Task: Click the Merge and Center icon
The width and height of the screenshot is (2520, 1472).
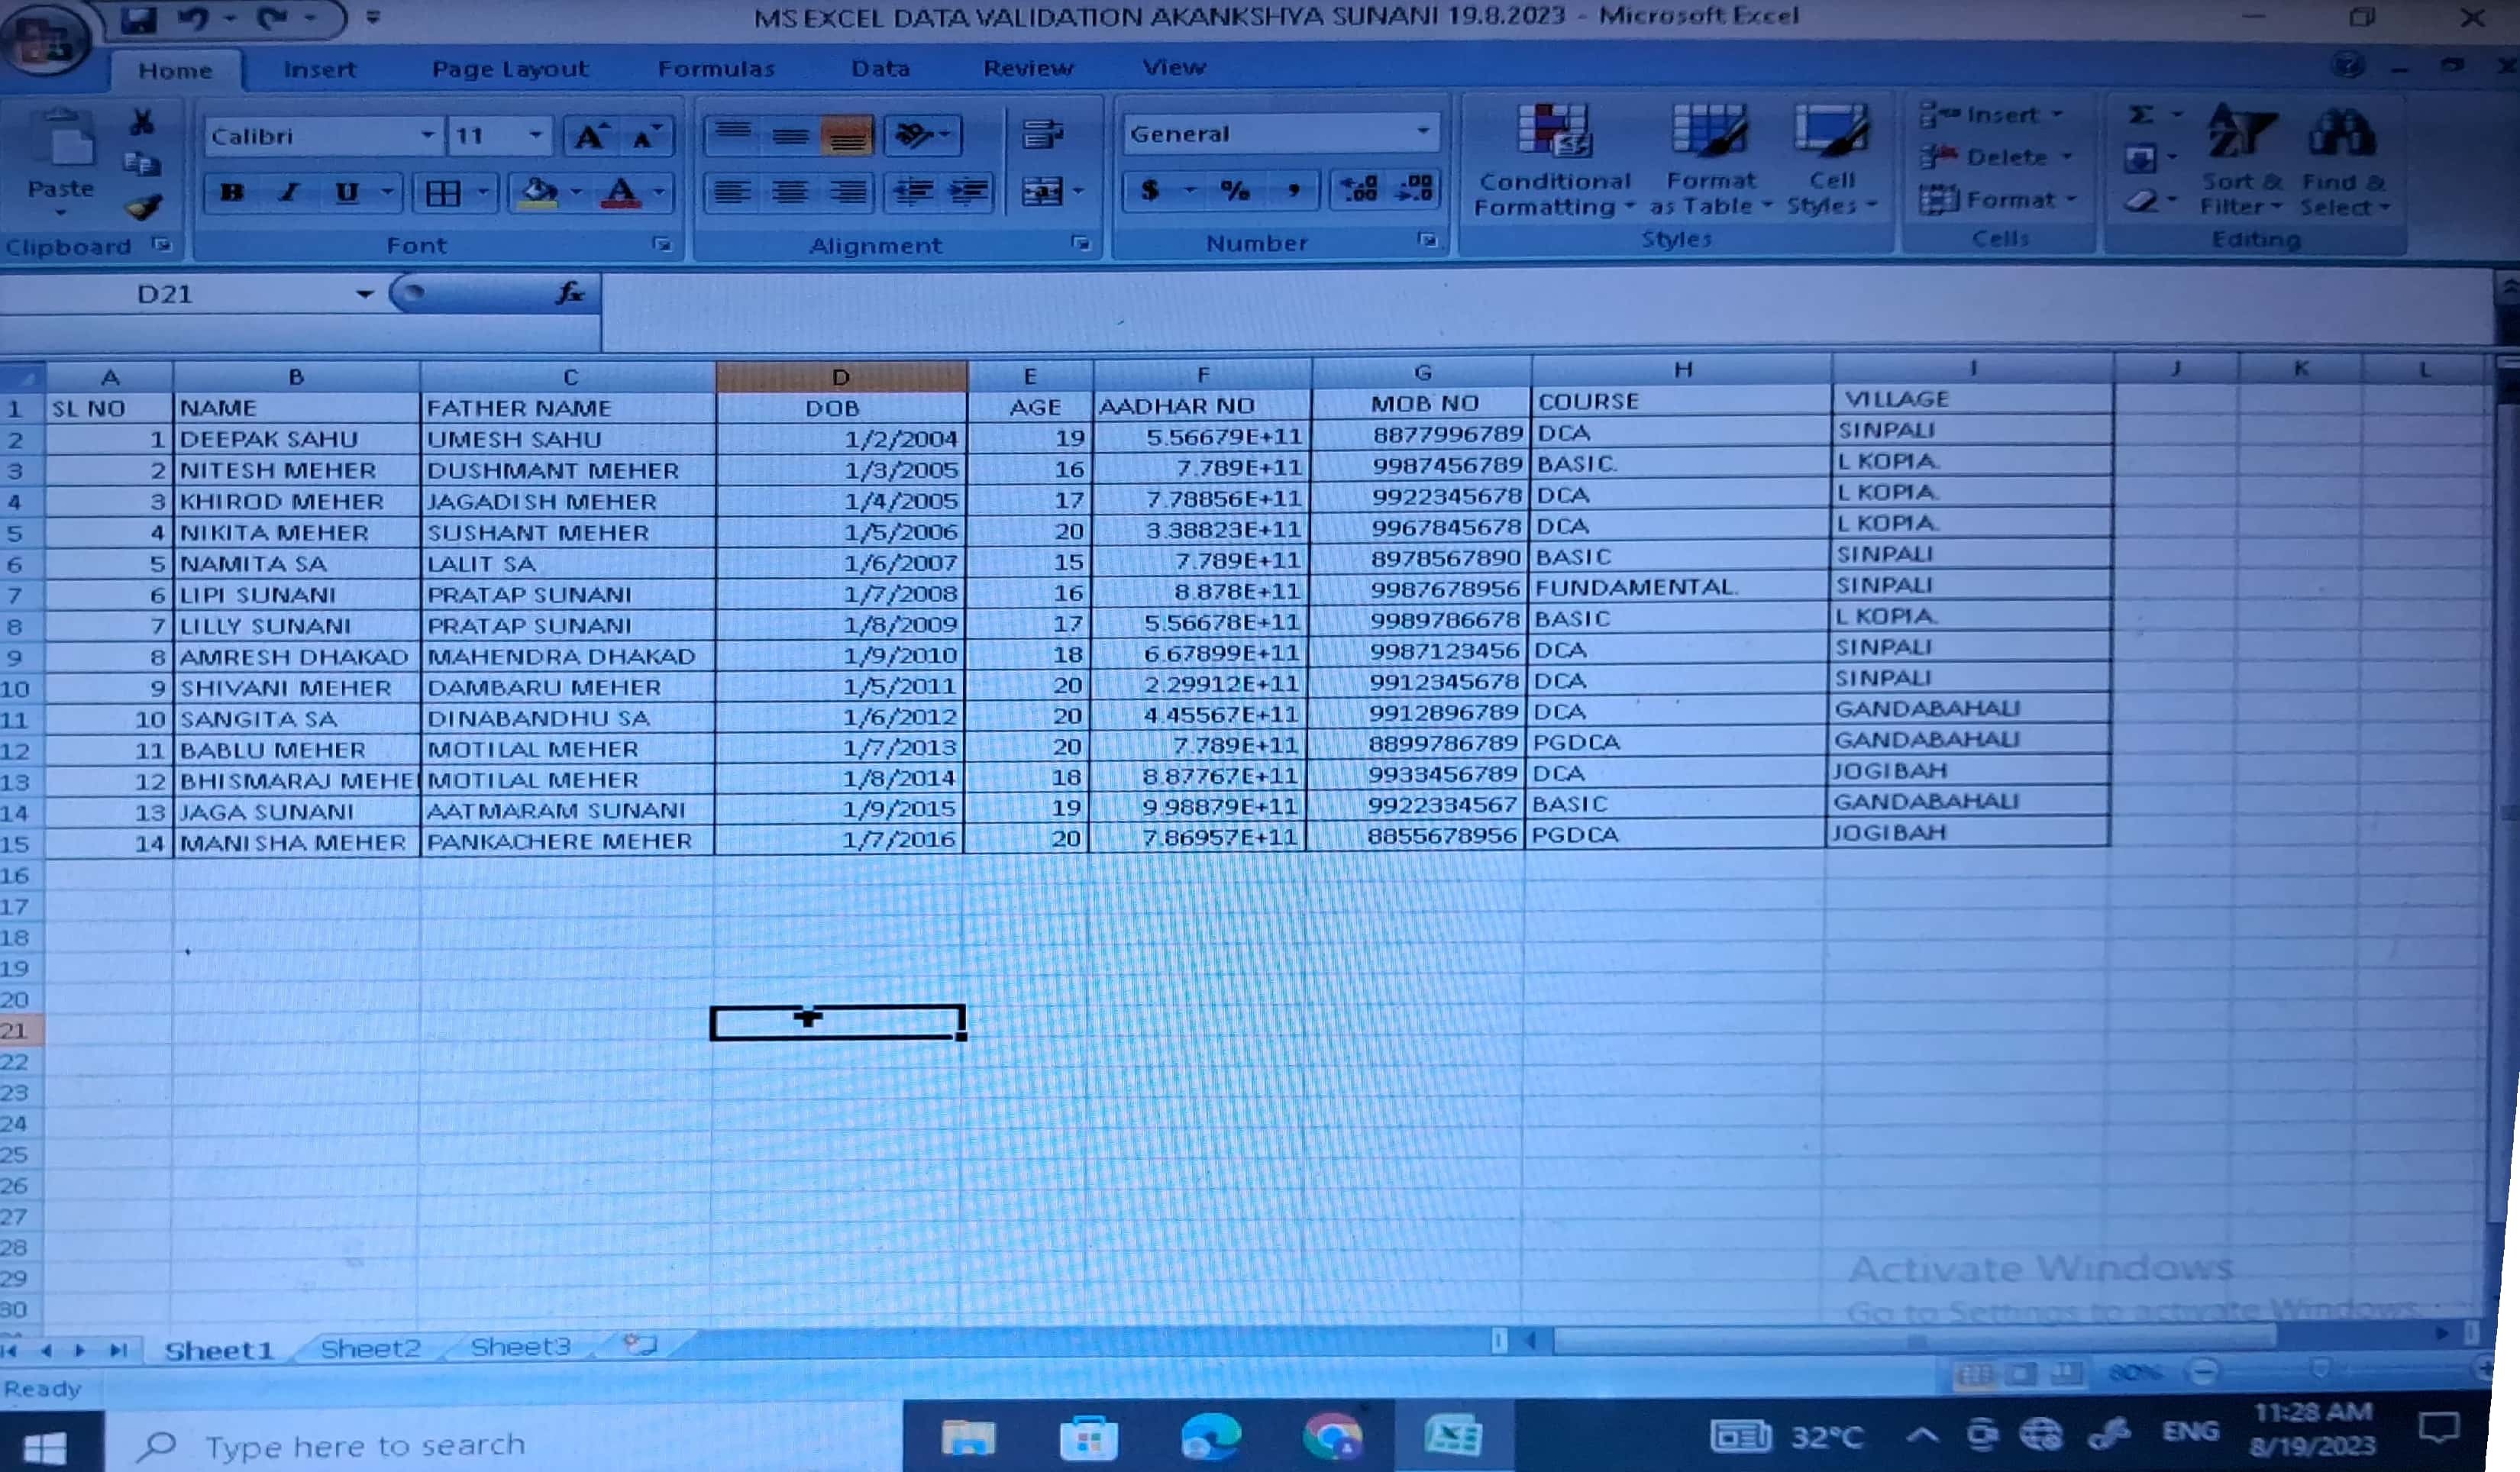Action: 1043,191
